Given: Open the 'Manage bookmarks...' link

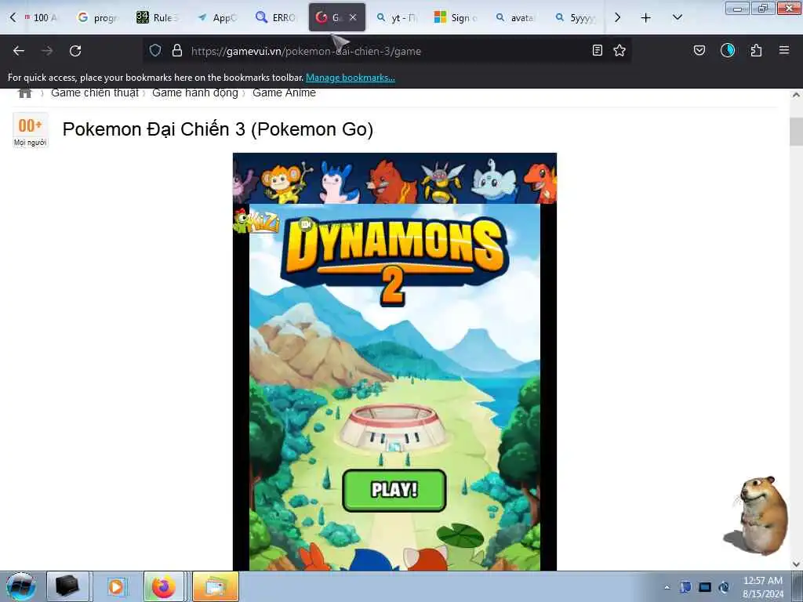Looking at the screenshot, I should click(351, 78).
